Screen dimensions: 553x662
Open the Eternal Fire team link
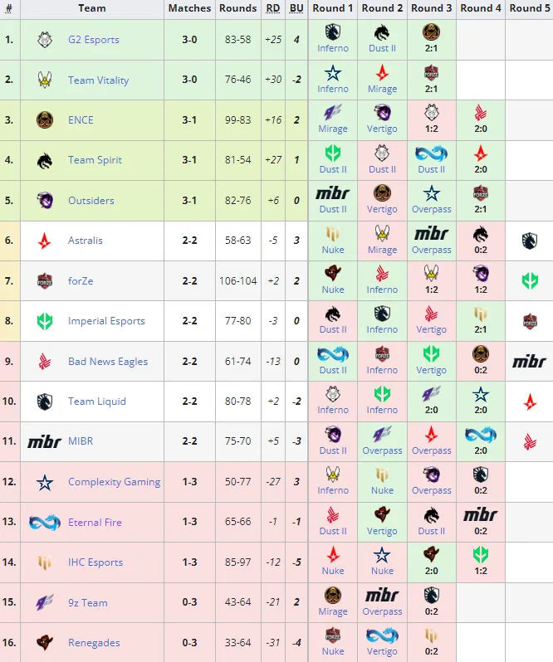click(95, 523)
